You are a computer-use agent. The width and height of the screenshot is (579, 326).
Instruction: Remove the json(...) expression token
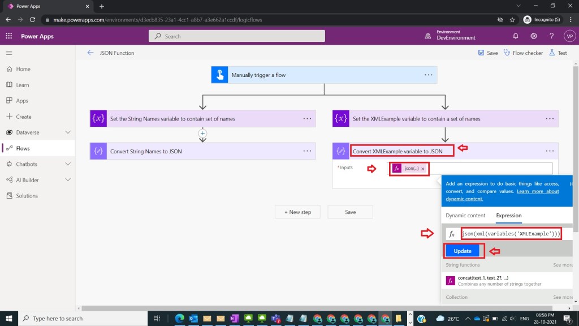[x=422, y=169]
